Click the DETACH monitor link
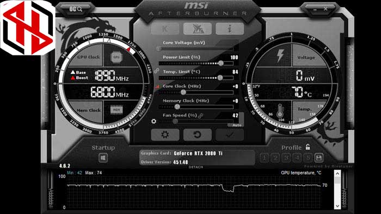381x214 pixels. (x=196, y=167)
